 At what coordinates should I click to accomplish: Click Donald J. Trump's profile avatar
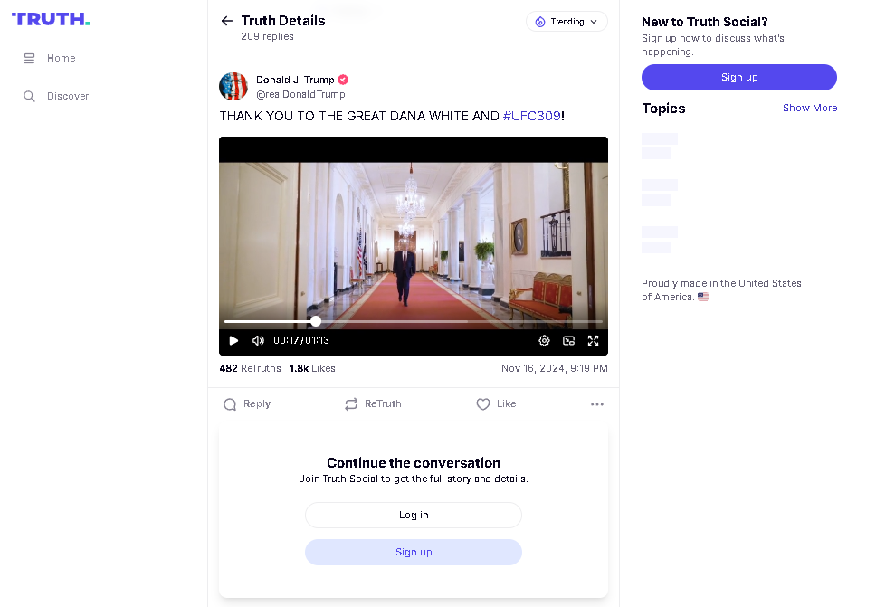233,87
